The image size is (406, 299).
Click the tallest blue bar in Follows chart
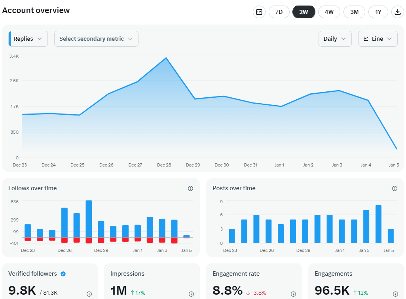pos(89,219)
